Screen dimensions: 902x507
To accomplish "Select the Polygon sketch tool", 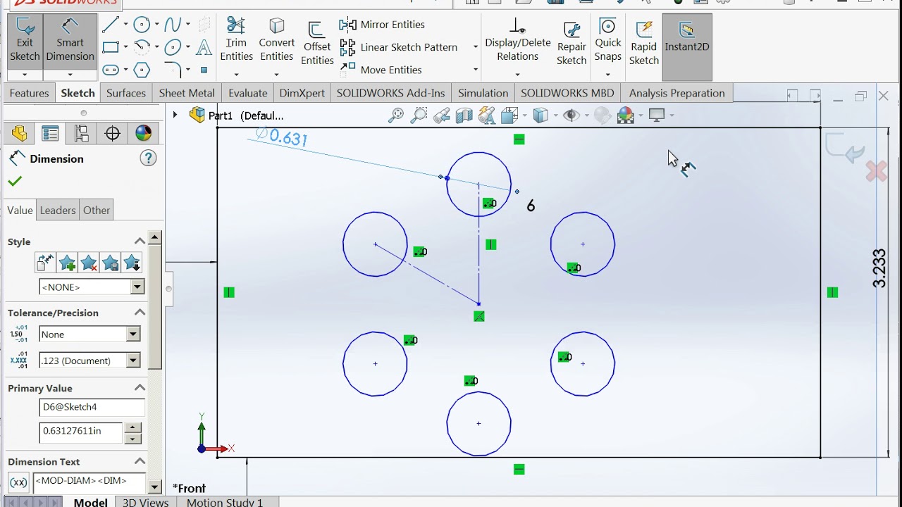I will click(x=142, y=70).
